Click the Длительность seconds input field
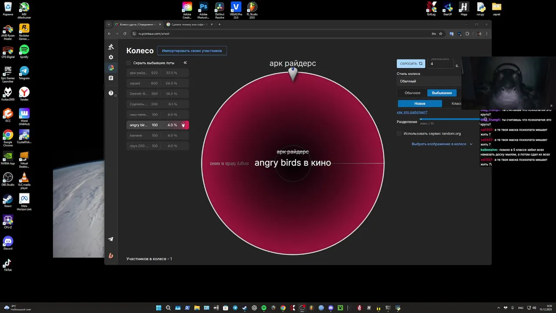This screenshot has height=313, width=556. [440, 63]
